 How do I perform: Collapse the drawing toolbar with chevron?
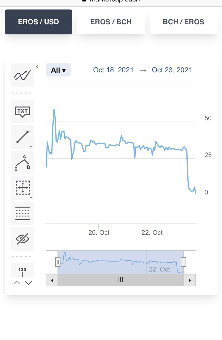pos(37,66)
